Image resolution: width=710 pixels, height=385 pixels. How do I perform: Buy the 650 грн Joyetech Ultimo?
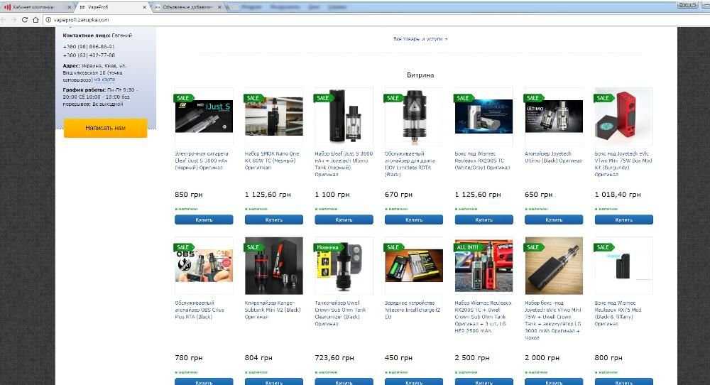click(554, 219)
